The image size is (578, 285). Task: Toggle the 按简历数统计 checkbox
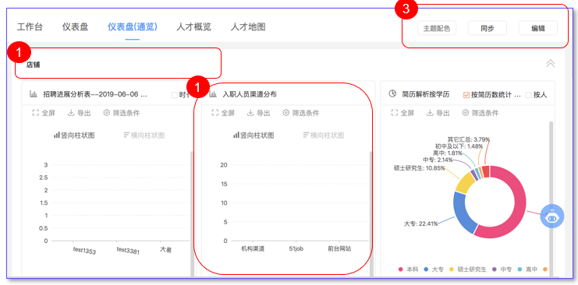(466, 95)
